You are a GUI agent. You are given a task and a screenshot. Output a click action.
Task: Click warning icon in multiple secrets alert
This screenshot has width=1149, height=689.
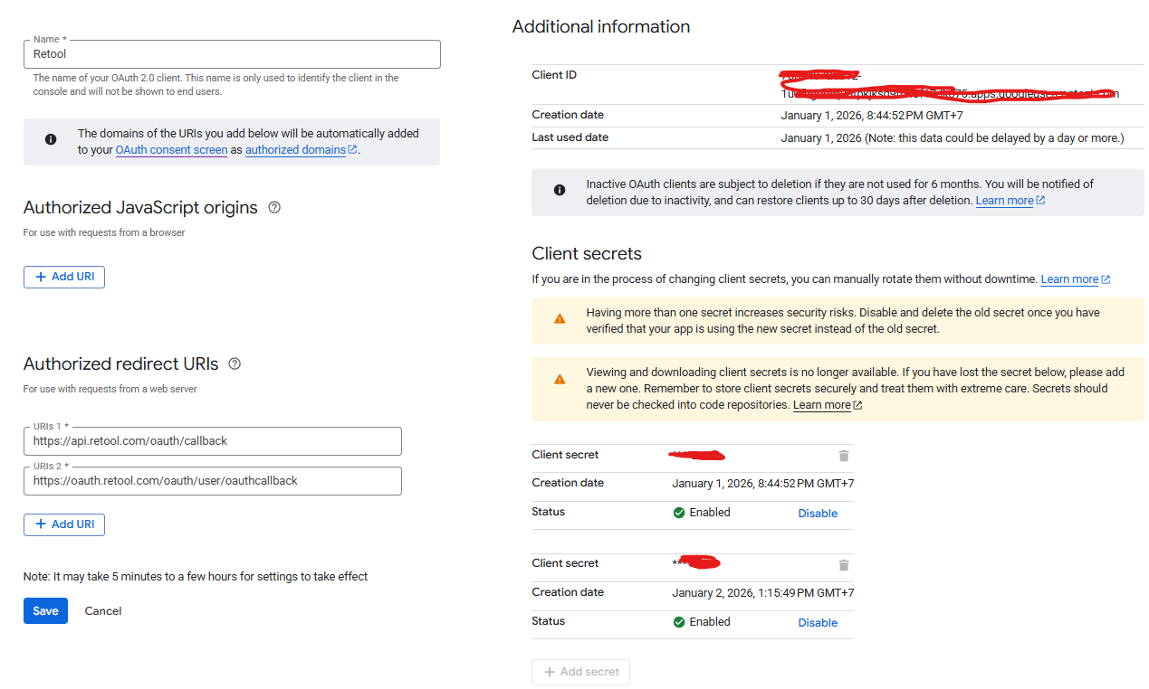[x=560, y=319]
